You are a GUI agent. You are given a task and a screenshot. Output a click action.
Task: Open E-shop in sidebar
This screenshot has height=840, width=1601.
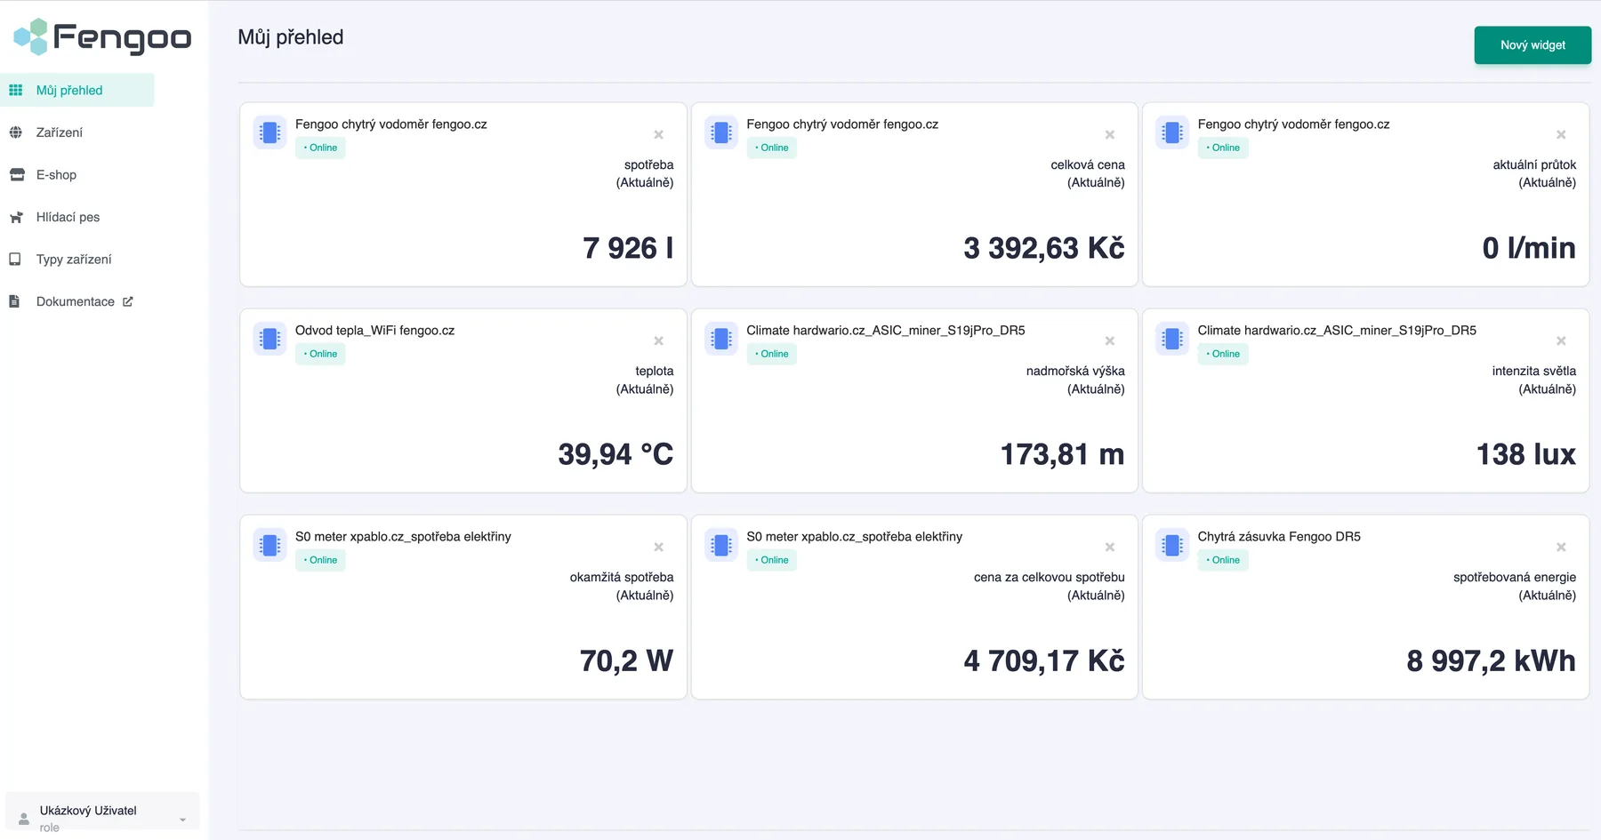pos(56,175)
